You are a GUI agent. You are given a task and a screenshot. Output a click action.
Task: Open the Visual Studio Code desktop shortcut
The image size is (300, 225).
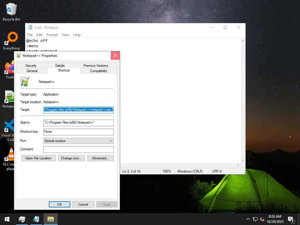[x=8, y=130]
